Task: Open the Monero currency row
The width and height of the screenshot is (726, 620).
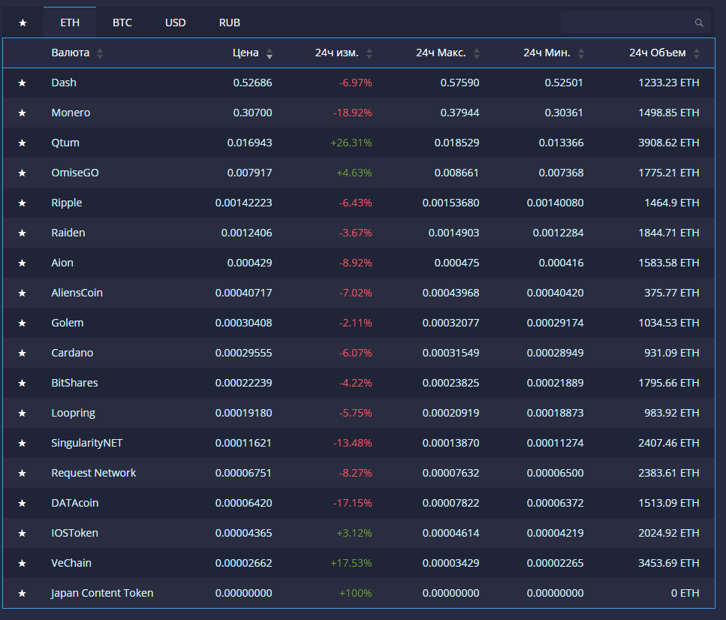Action: [x=359, y=113]
